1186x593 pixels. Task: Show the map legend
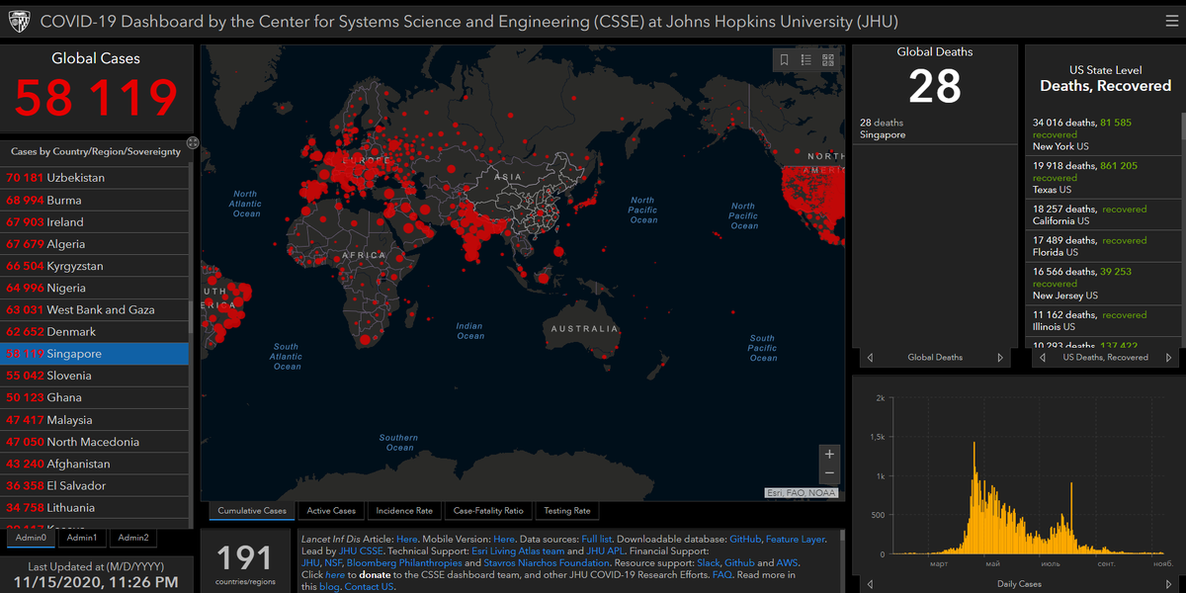pos(806,59)
